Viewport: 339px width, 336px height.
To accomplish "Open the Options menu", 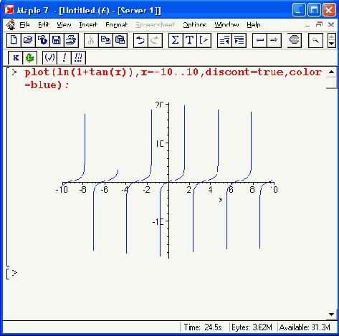I will coord(195,24).
